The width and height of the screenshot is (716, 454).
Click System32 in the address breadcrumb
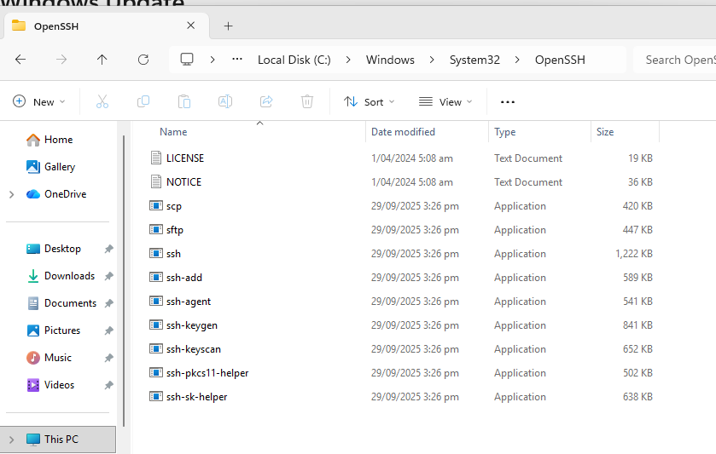click(x=474, y=60)
